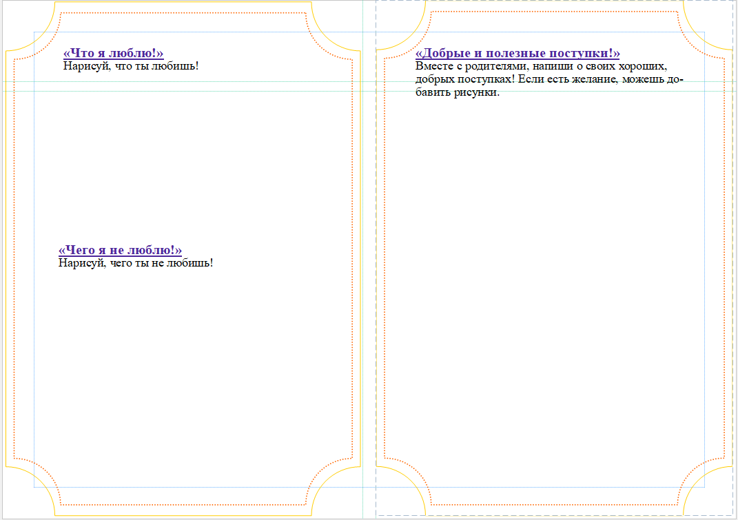Select the left page's orange dotted frame's left edge
The image size is (738, 520).
click(x=14, y=275)
